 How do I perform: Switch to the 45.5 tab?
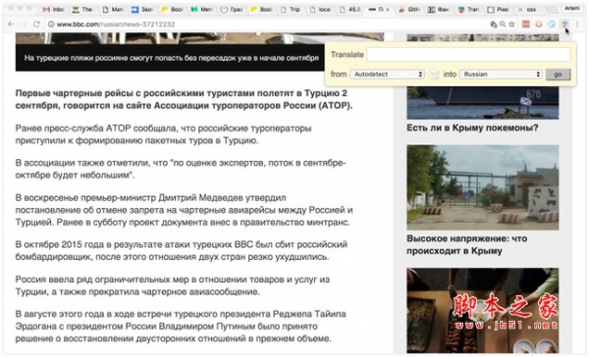[x=350, y=10]
